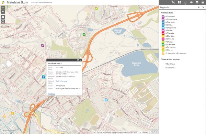Viewport: 206px width, 134px height.
Task: Click MŠ Klíček legend symbol
Action: 163,25
